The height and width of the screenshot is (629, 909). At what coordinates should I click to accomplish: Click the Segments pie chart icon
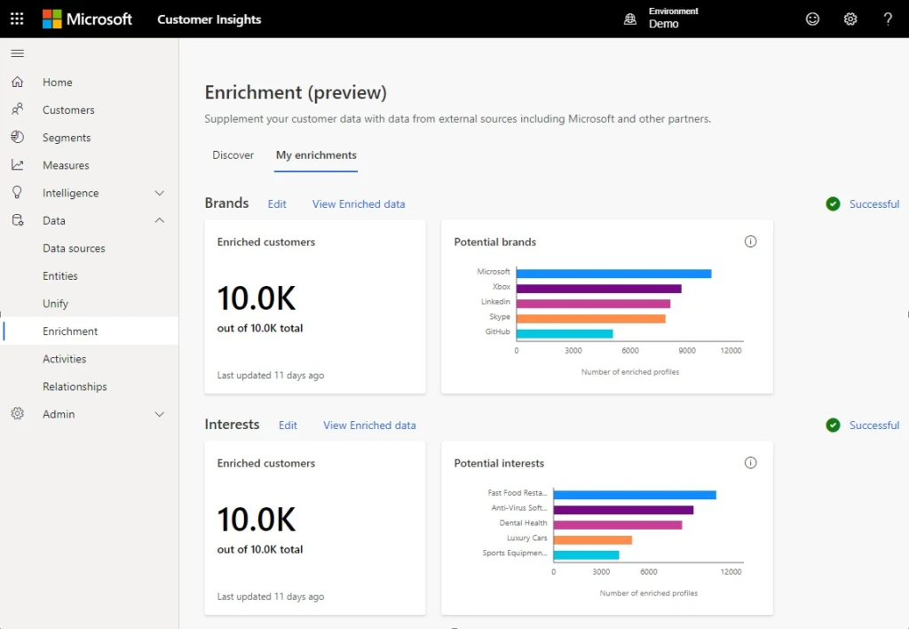[18, 137]
